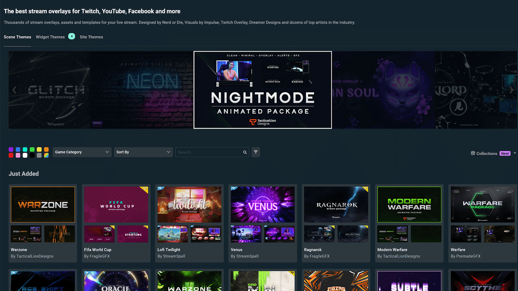
Task: Filter by the red color swatch
Action: tap(11, 155)
